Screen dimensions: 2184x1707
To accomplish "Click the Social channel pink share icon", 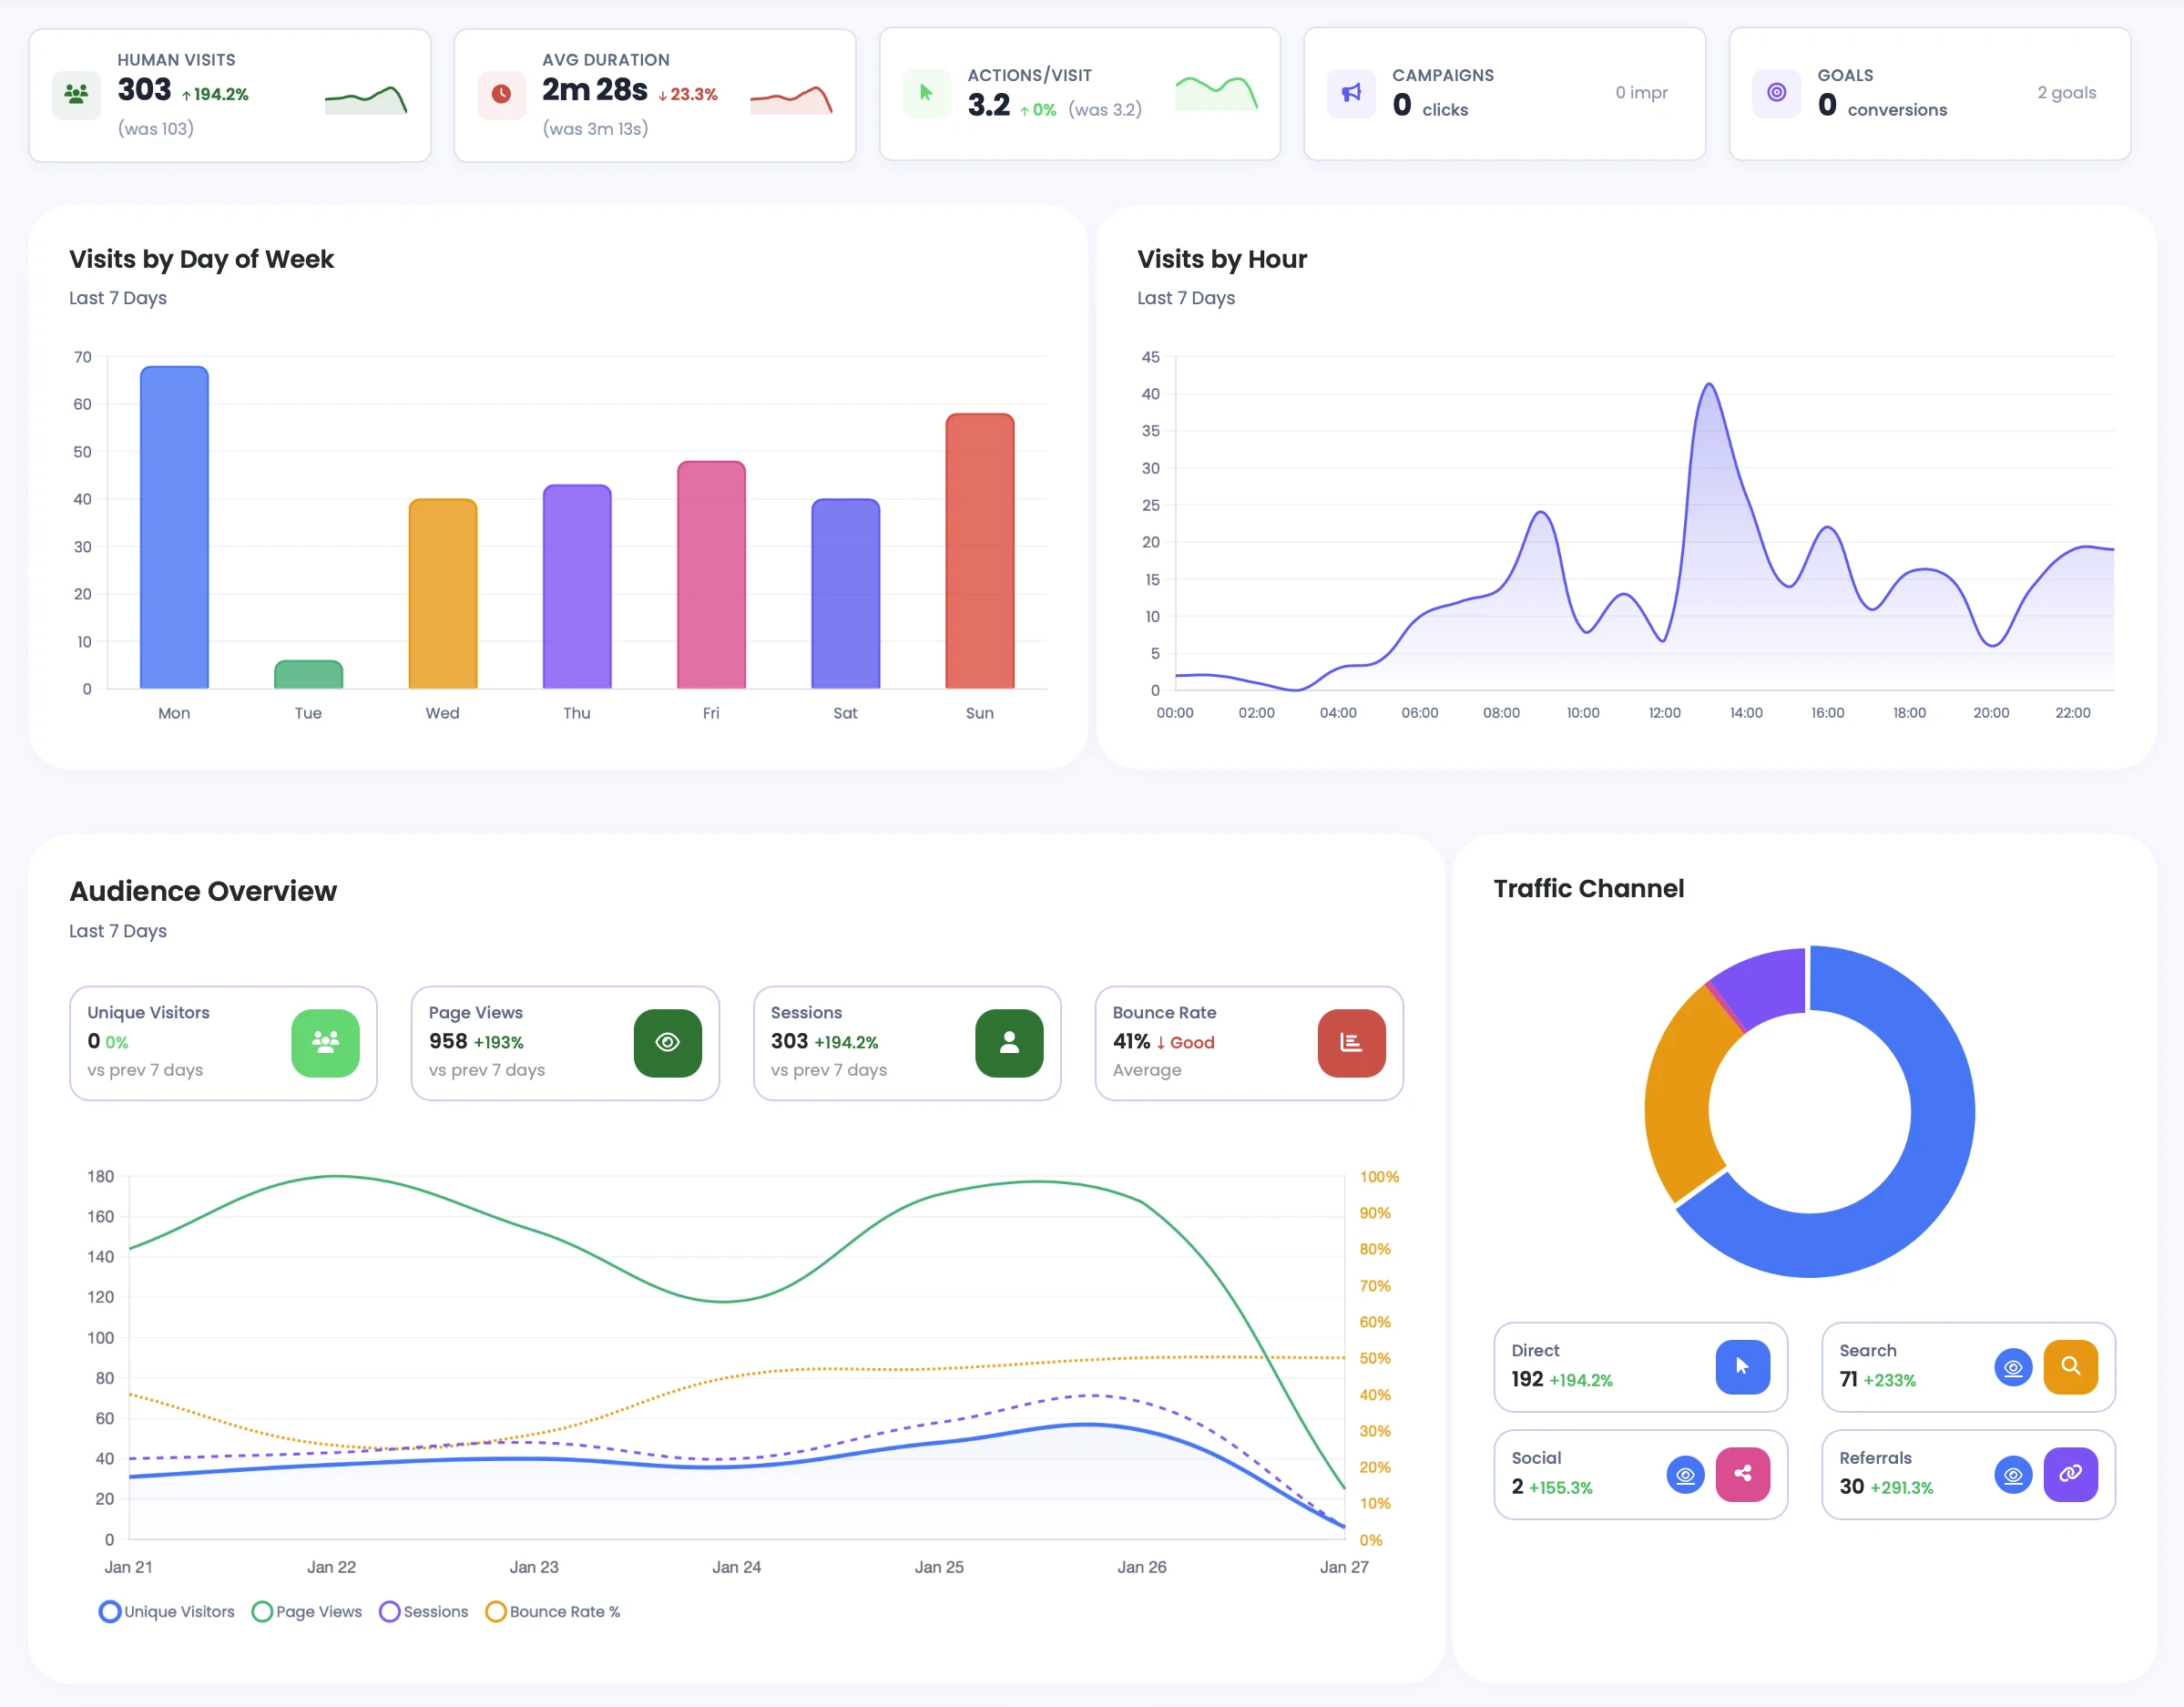I will click(x=1742, y=1474).
